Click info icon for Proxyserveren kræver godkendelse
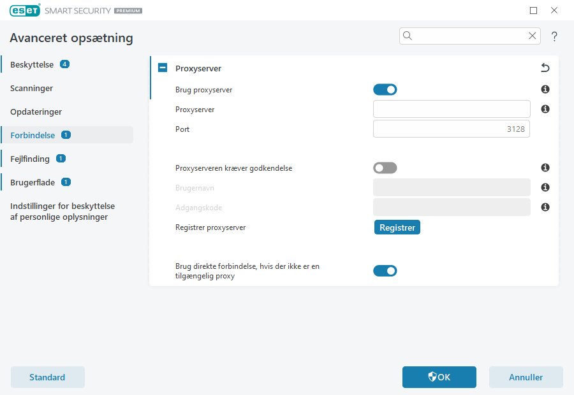 pyautogui.click(x=545, y=168)
